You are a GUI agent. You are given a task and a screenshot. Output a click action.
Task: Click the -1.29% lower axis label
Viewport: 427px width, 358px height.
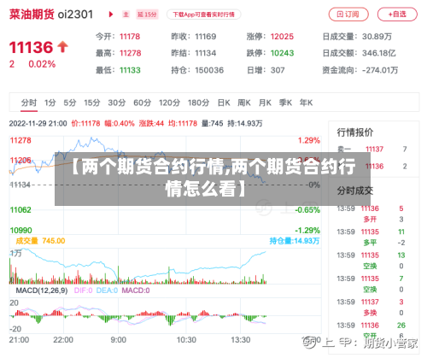(x=307, y=230)
